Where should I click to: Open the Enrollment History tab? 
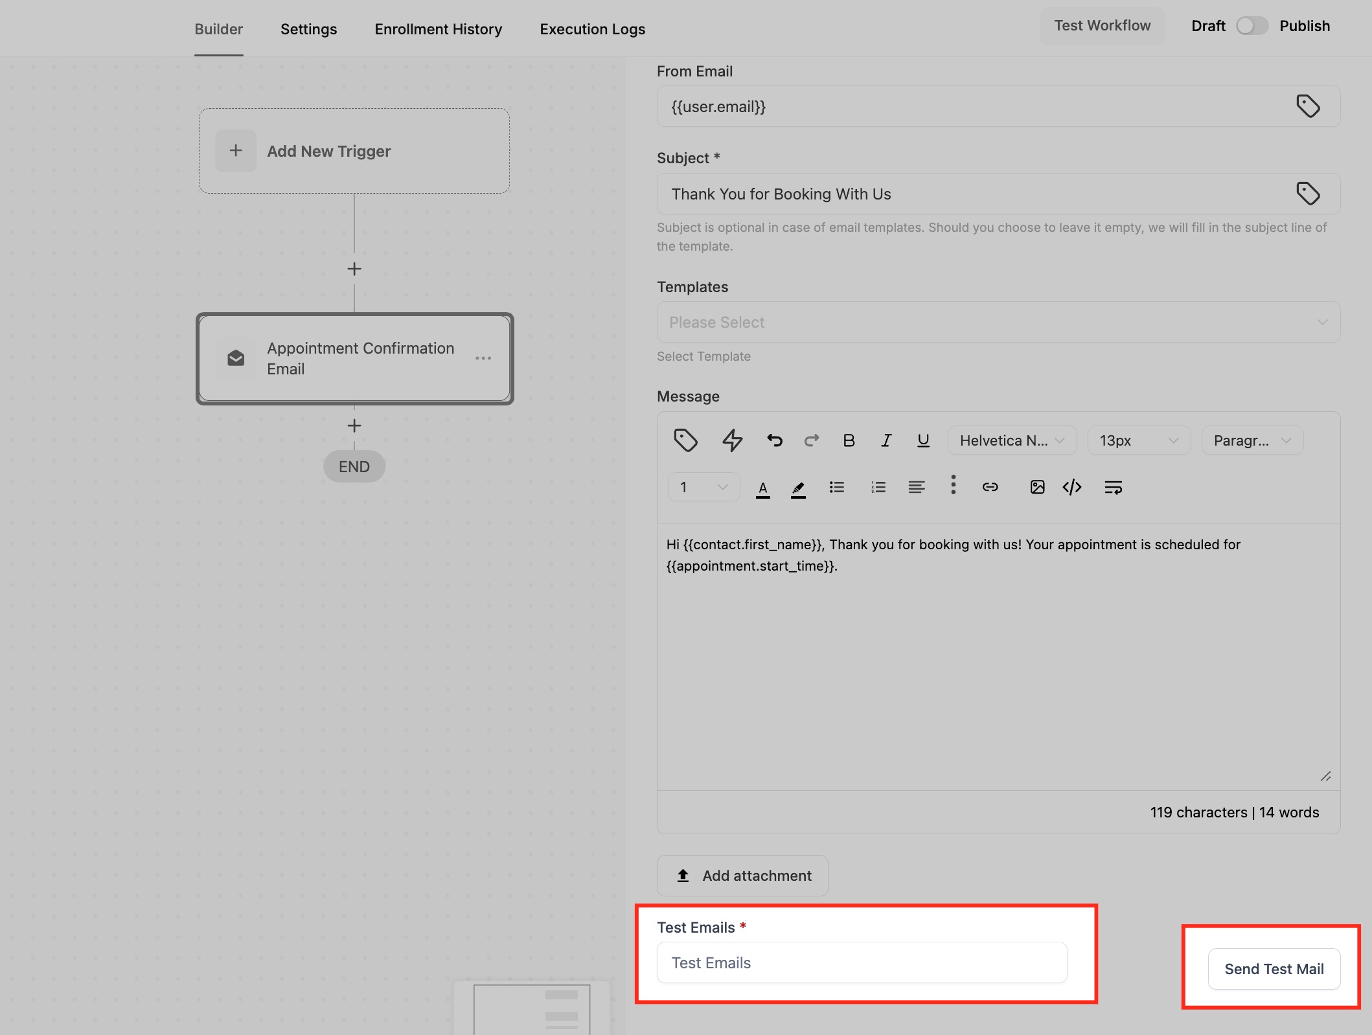click(438, 28)
